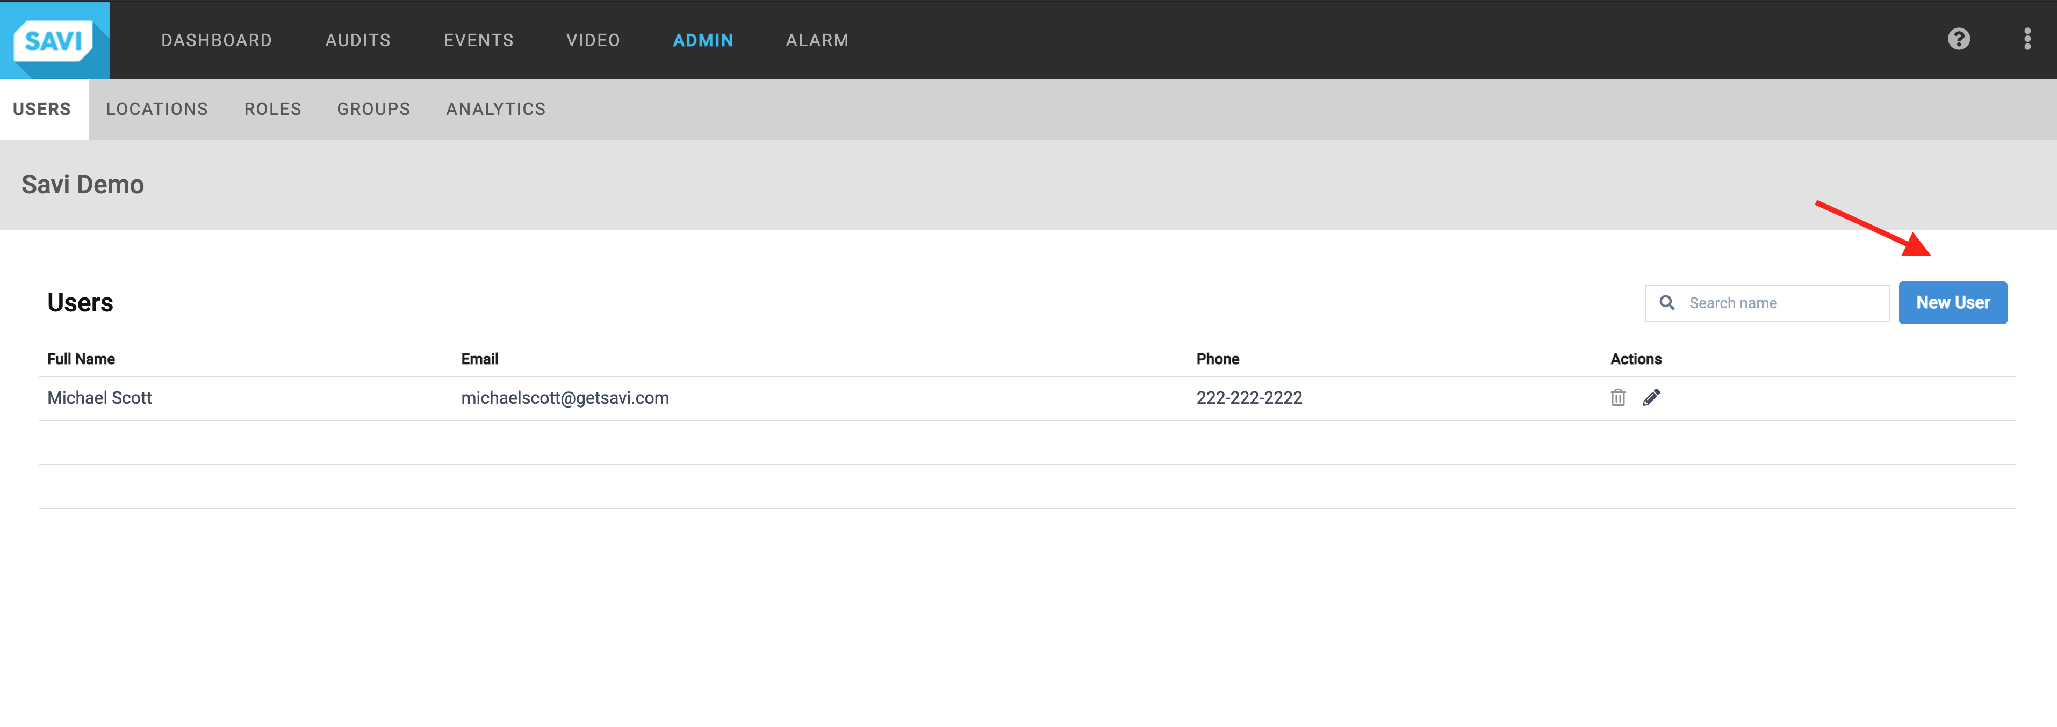Viewport: 2057px width, 727px height.
Task: Click the SAVI logo
Action: tap(54, 40)
